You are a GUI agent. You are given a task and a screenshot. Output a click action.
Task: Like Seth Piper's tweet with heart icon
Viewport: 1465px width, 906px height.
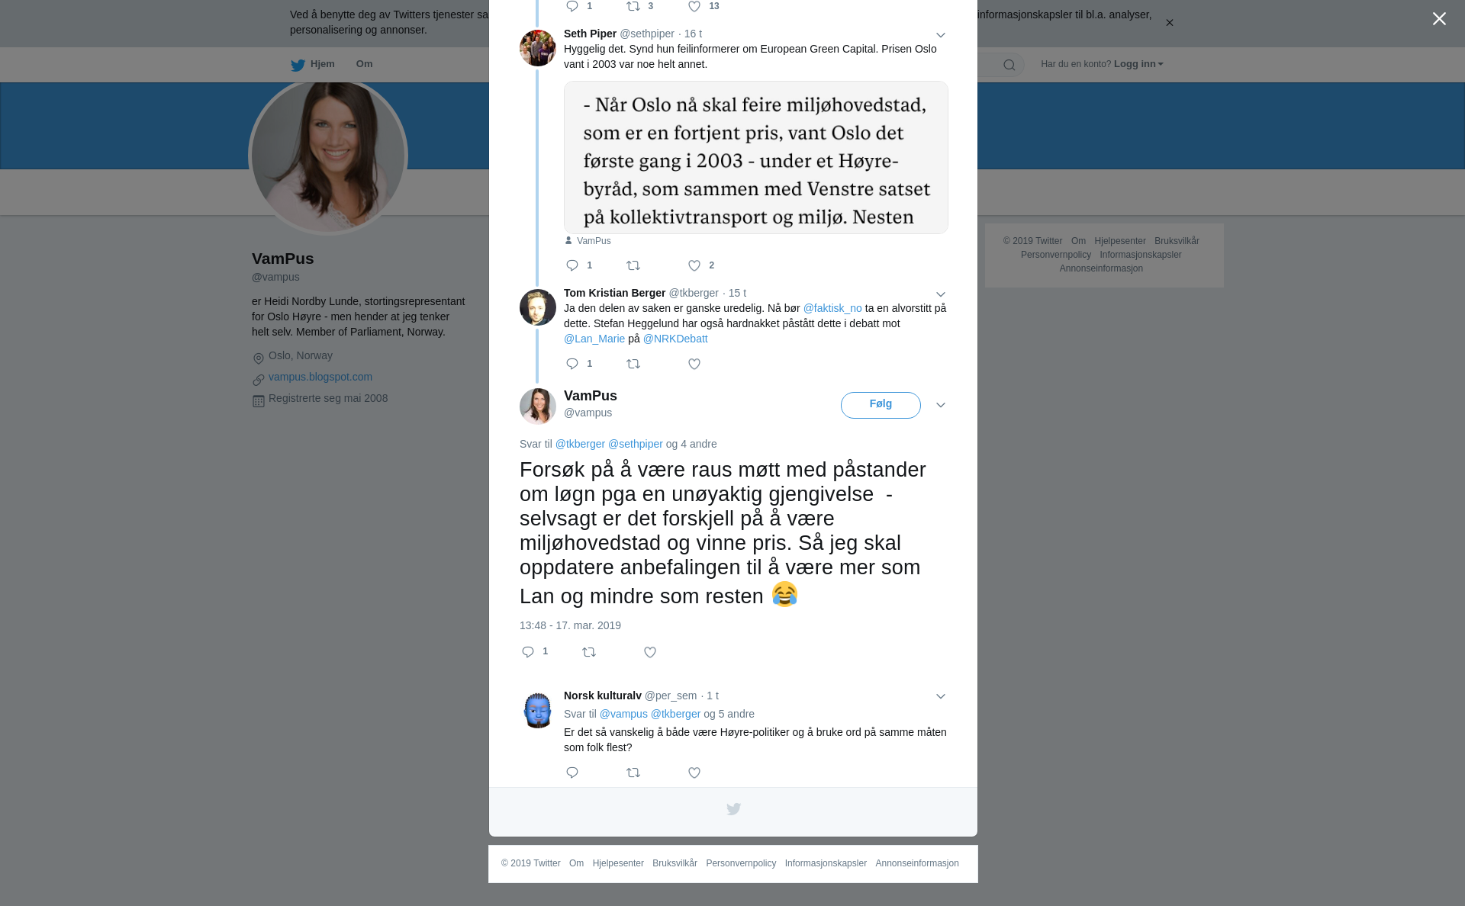[x=694, y=265]
